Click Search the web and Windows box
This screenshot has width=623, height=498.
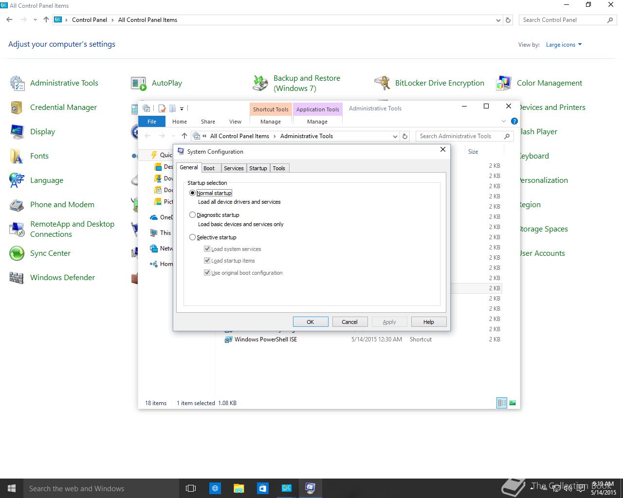(101, 488)
